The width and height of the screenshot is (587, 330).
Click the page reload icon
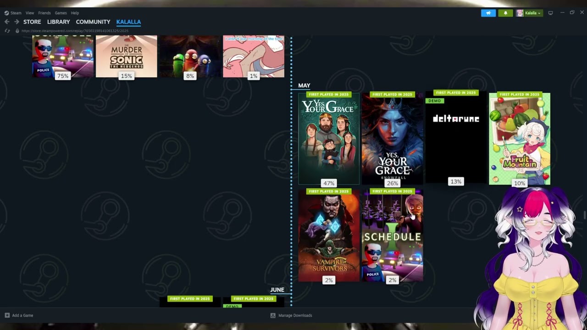(x=7, y=31)
